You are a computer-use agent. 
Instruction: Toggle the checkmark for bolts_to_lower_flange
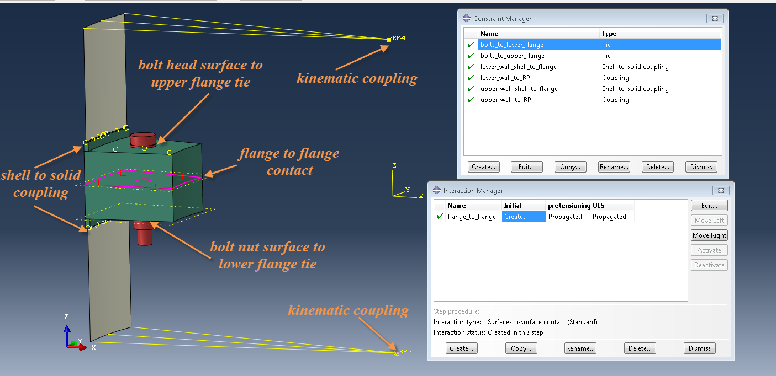pos(471,45)
